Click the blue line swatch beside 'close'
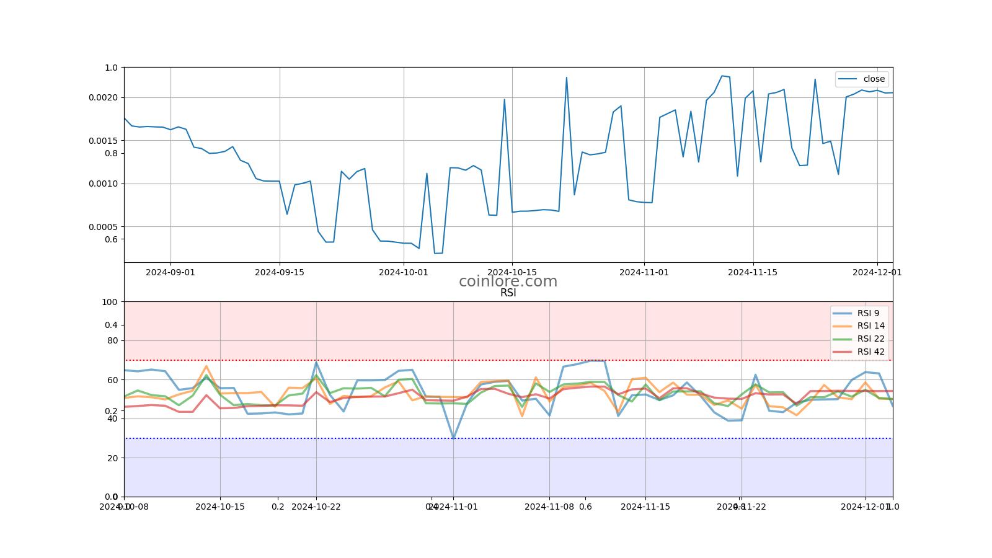 (x=848, y=79)
